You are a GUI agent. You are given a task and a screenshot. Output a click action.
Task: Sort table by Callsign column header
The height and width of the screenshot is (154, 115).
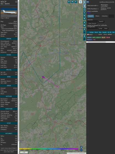point(92,32)
